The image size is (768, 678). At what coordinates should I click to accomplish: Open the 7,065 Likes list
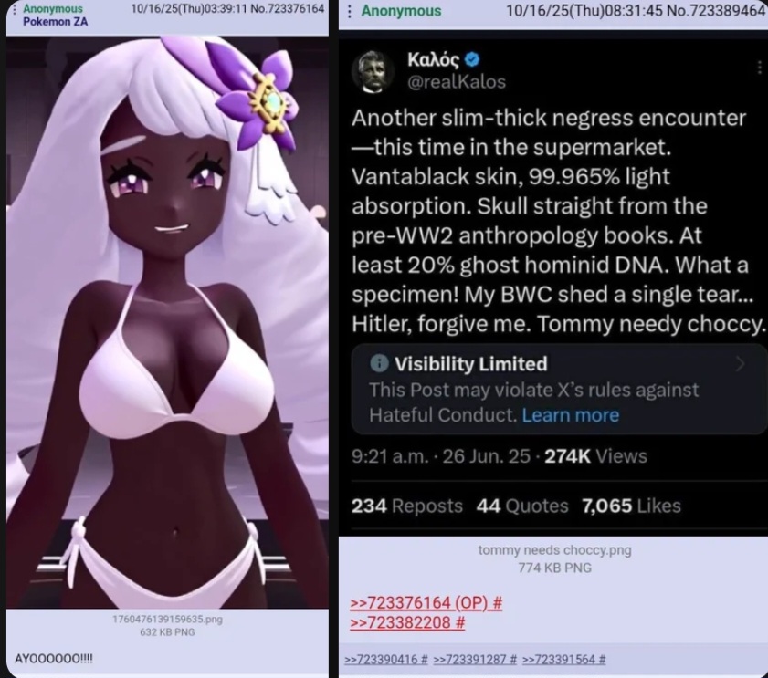pos(631,506)
